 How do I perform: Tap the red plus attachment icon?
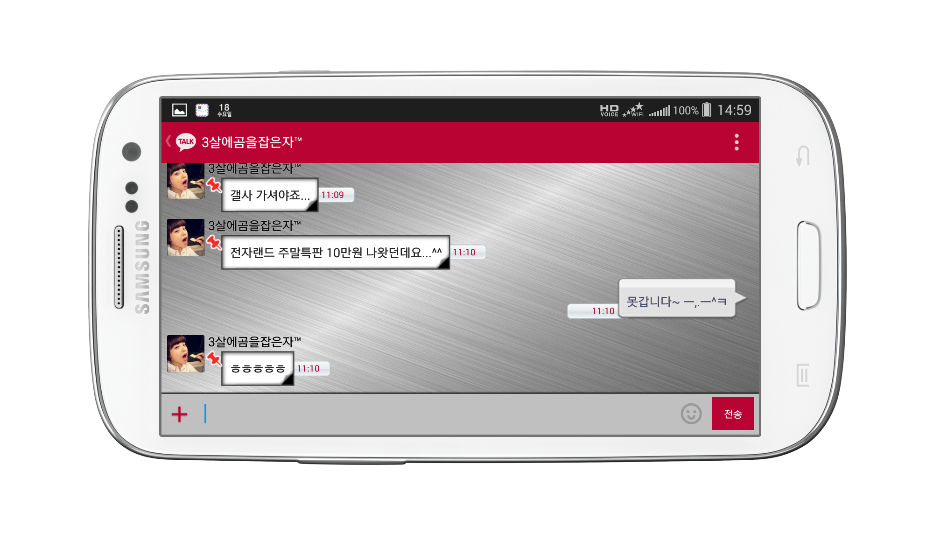pyautogui.click(x=179, y=414)
